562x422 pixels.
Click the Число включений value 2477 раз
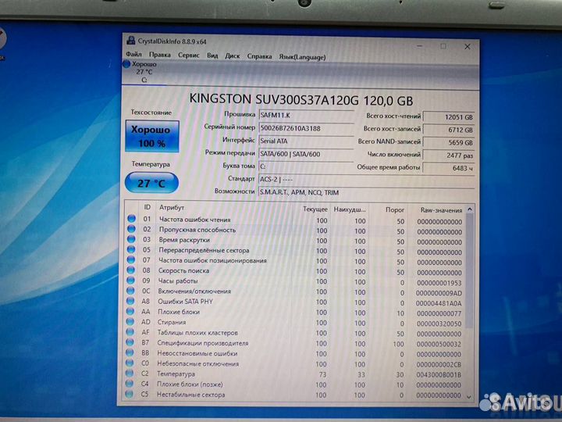click(449, 156)
